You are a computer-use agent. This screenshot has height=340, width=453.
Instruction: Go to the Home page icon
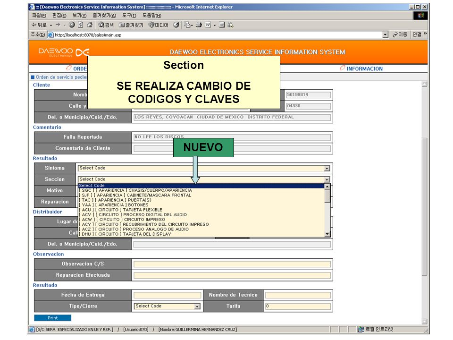tap(90, 25)
